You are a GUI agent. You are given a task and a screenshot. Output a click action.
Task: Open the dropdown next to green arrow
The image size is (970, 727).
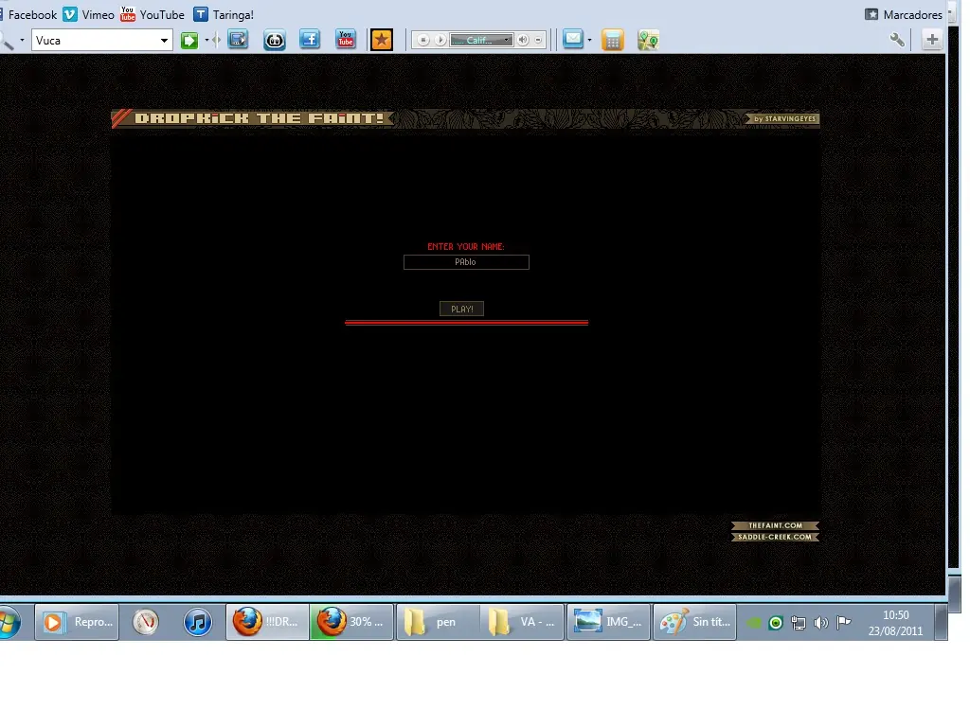point(207,41)
